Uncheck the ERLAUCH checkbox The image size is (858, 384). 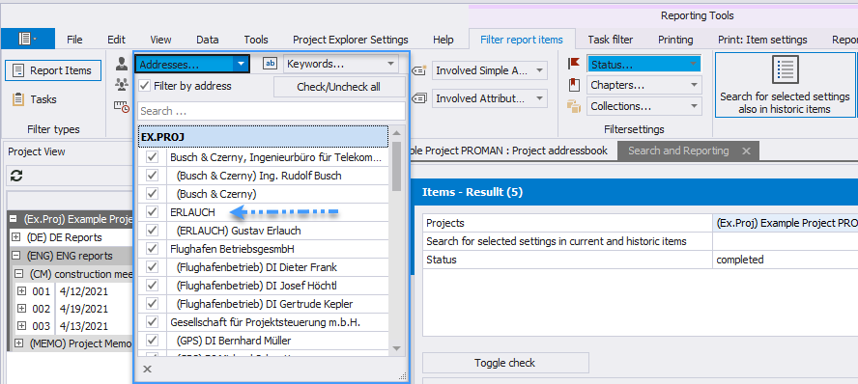click(x=153, y=212)
